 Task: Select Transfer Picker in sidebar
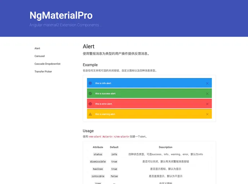point(43,72)
